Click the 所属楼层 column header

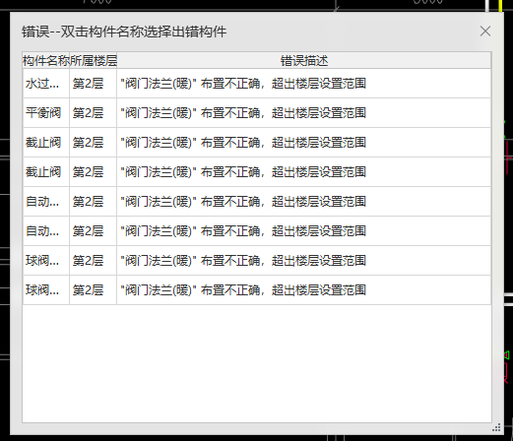[94, 61]
